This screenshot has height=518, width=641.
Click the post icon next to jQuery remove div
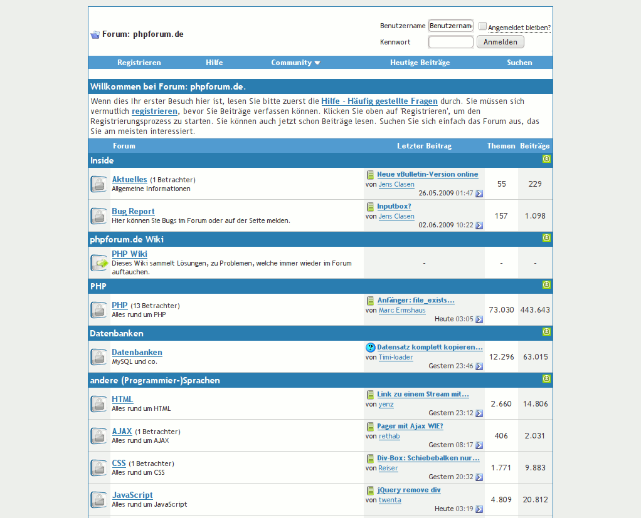pyautogui.click(x=371, y=490)
